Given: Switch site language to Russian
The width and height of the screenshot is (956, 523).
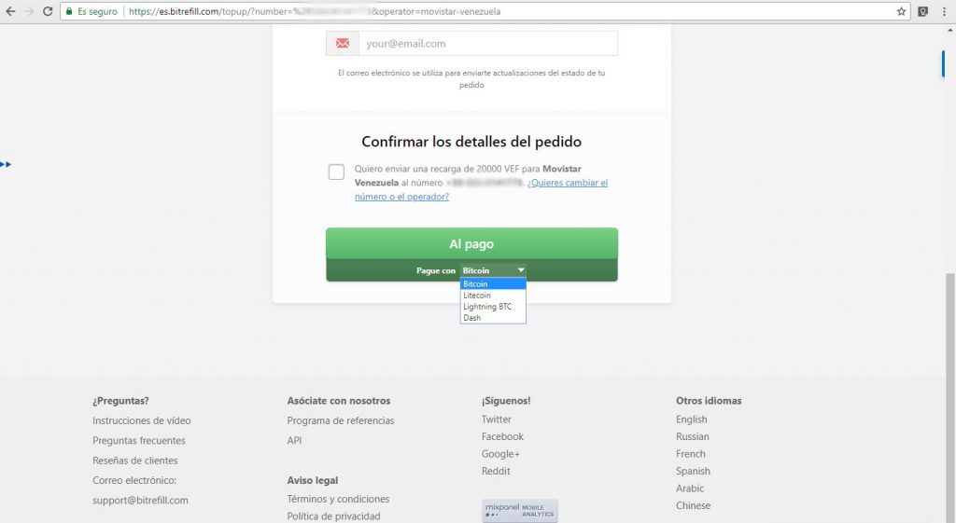Looking at the screenshot, I should (x=693, y=436).
